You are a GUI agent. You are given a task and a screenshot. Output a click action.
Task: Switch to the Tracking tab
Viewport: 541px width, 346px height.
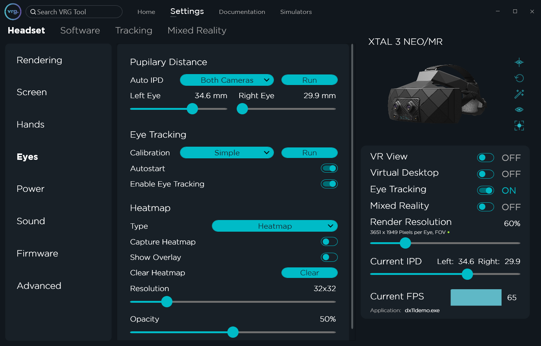pos(134,30)
